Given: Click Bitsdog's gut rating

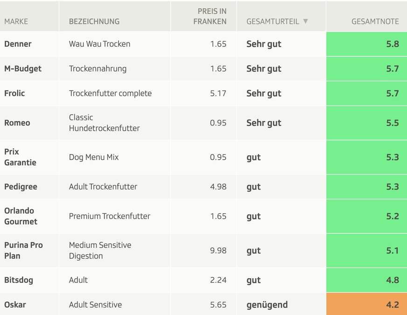Looking at the screenshot, I should 254,280.
